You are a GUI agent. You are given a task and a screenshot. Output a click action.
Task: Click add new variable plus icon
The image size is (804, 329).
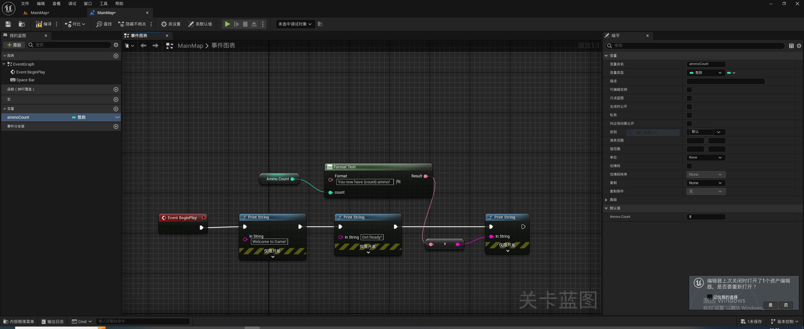pyautogui.click(x=116, y=109)
